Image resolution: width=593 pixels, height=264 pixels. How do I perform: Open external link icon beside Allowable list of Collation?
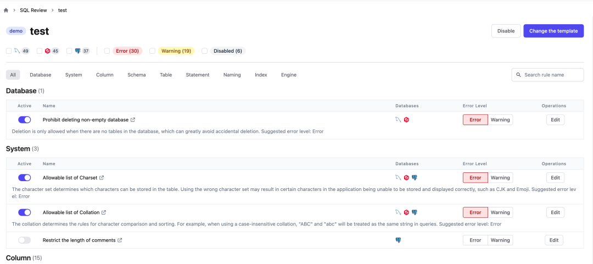pyautogui.click(x=104, y=212)
